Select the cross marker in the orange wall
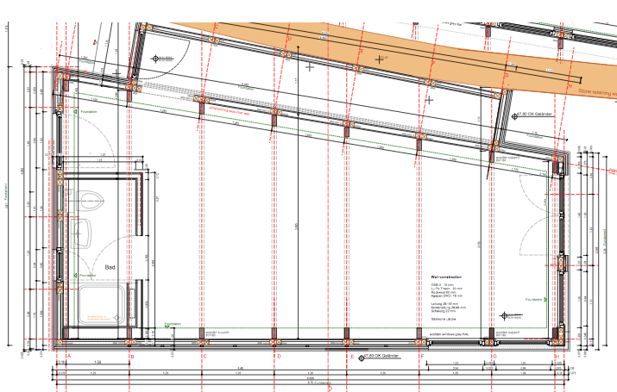The image size is (617, 392). (379, 59)
